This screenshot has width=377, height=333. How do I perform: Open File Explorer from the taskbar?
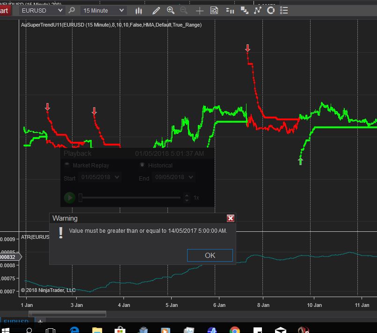(x=97, y=330)
